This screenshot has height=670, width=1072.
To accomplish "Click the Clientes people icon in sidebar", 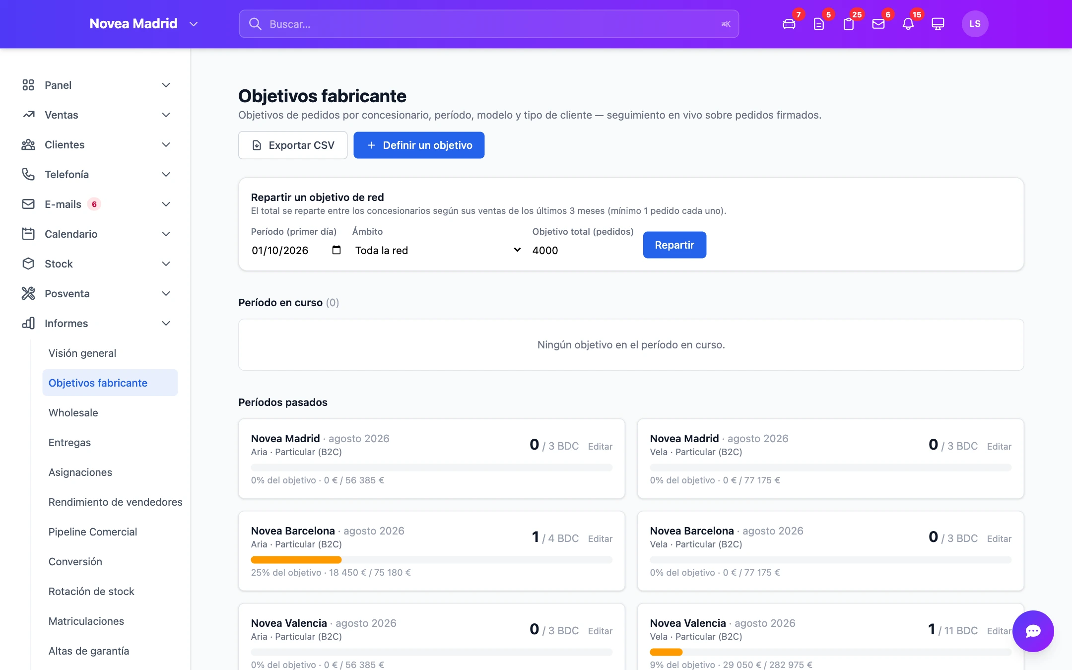I will click(x=28, y=144).
